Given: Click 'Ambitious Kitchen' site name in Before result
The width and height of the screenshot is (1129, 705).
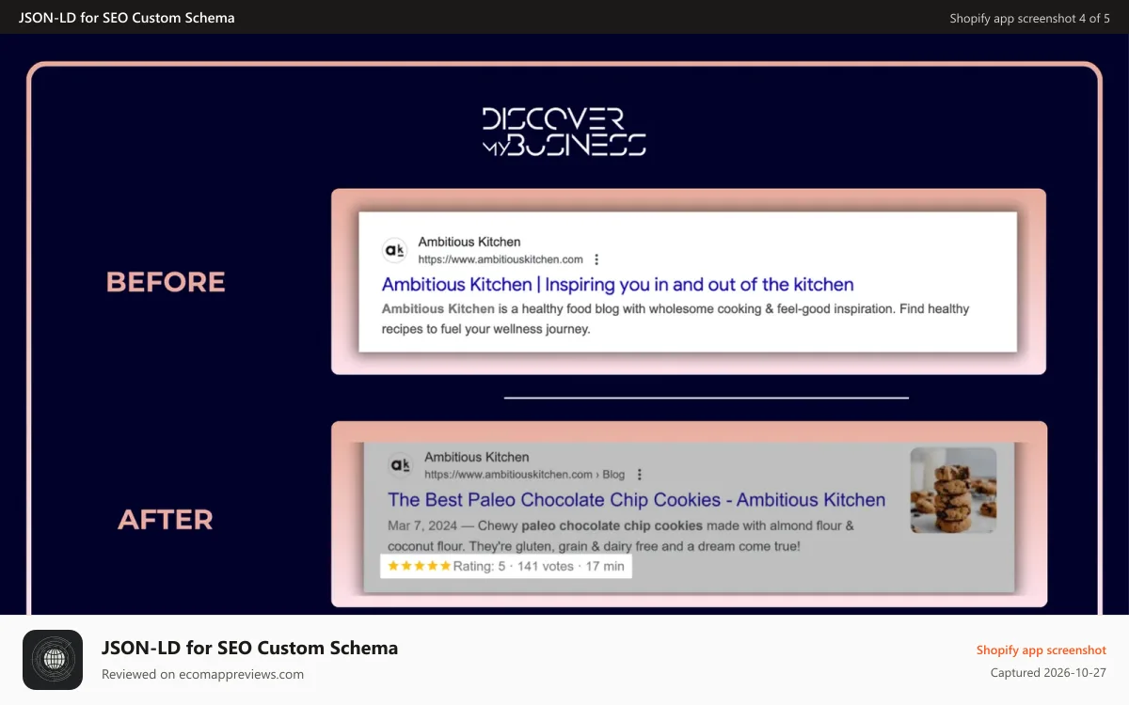Looking at the screenshot, I should [x=469, y=242].
